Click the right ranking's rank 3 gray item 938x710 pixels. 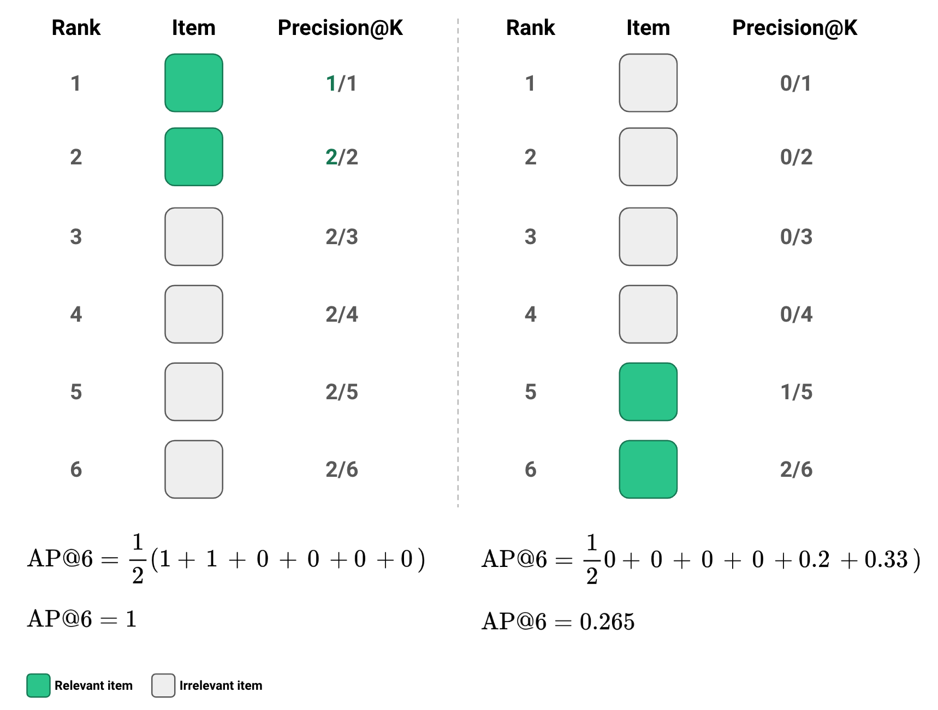(648, 236)
